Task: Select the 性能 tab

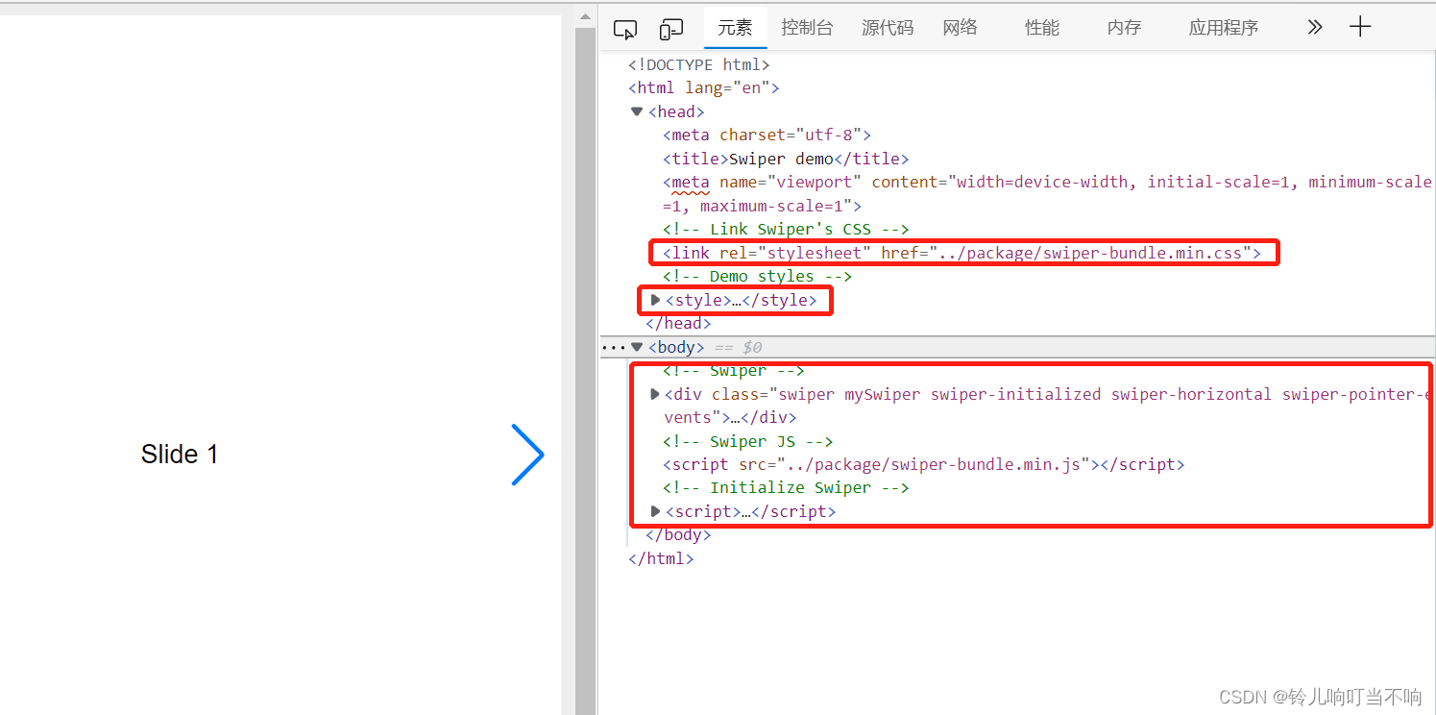Action: 1042,28
